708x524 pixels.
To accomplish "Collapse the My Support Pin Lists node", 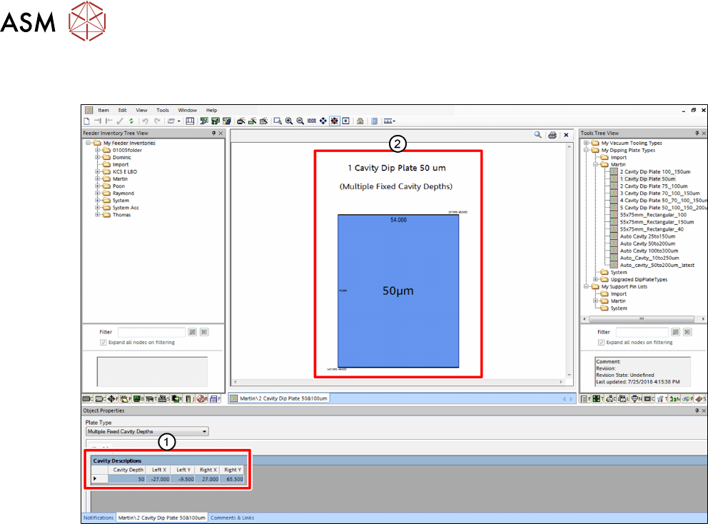I will coord(586,286).
